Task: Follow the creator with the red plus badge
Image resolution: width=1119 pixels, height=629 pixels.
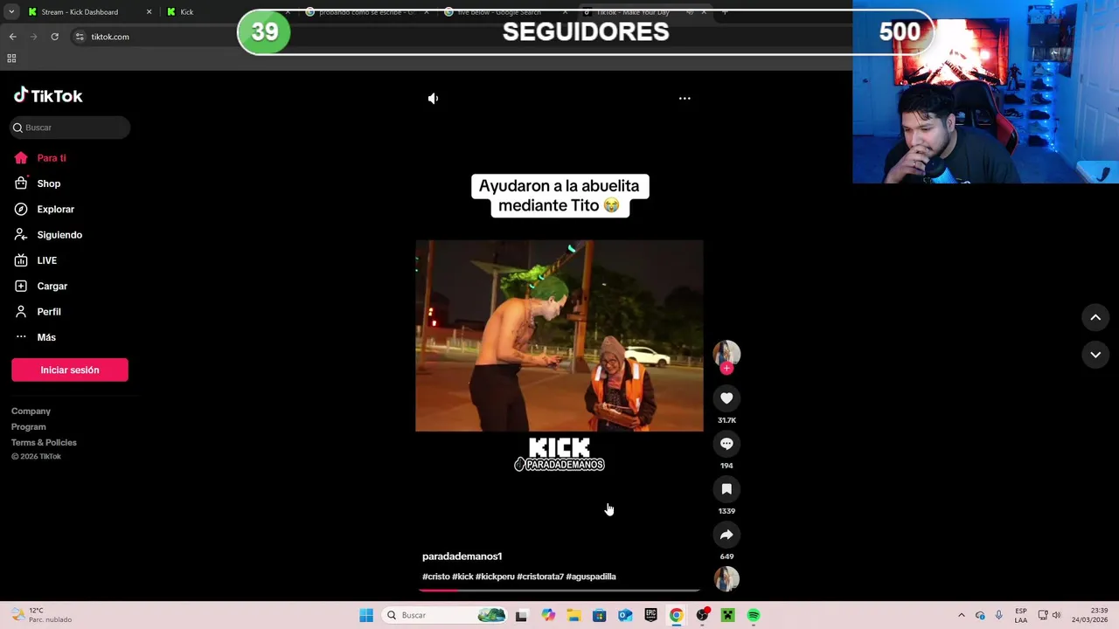Action: coord(726,369)
